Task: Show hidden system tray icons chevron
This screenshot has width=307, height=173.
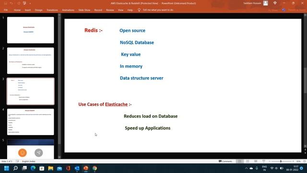Action: (246, 168)
